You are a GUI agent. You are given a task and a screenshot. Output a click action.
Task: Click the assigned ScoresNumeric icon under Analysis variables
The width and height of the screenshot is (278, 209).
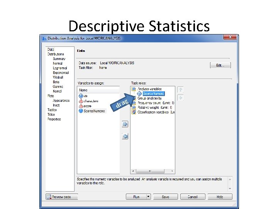139,94
